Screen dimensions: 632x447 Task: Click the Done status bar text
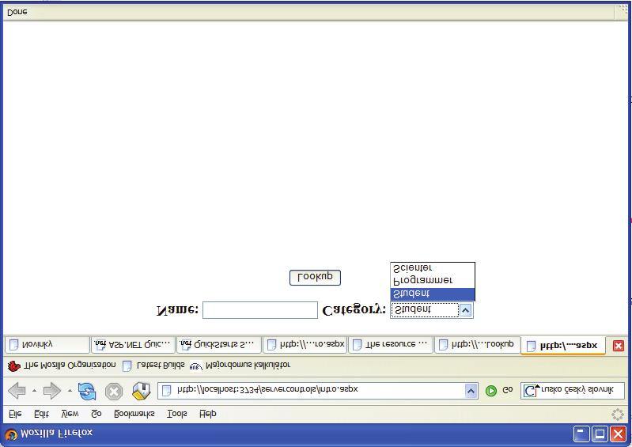tap(17, 12)
